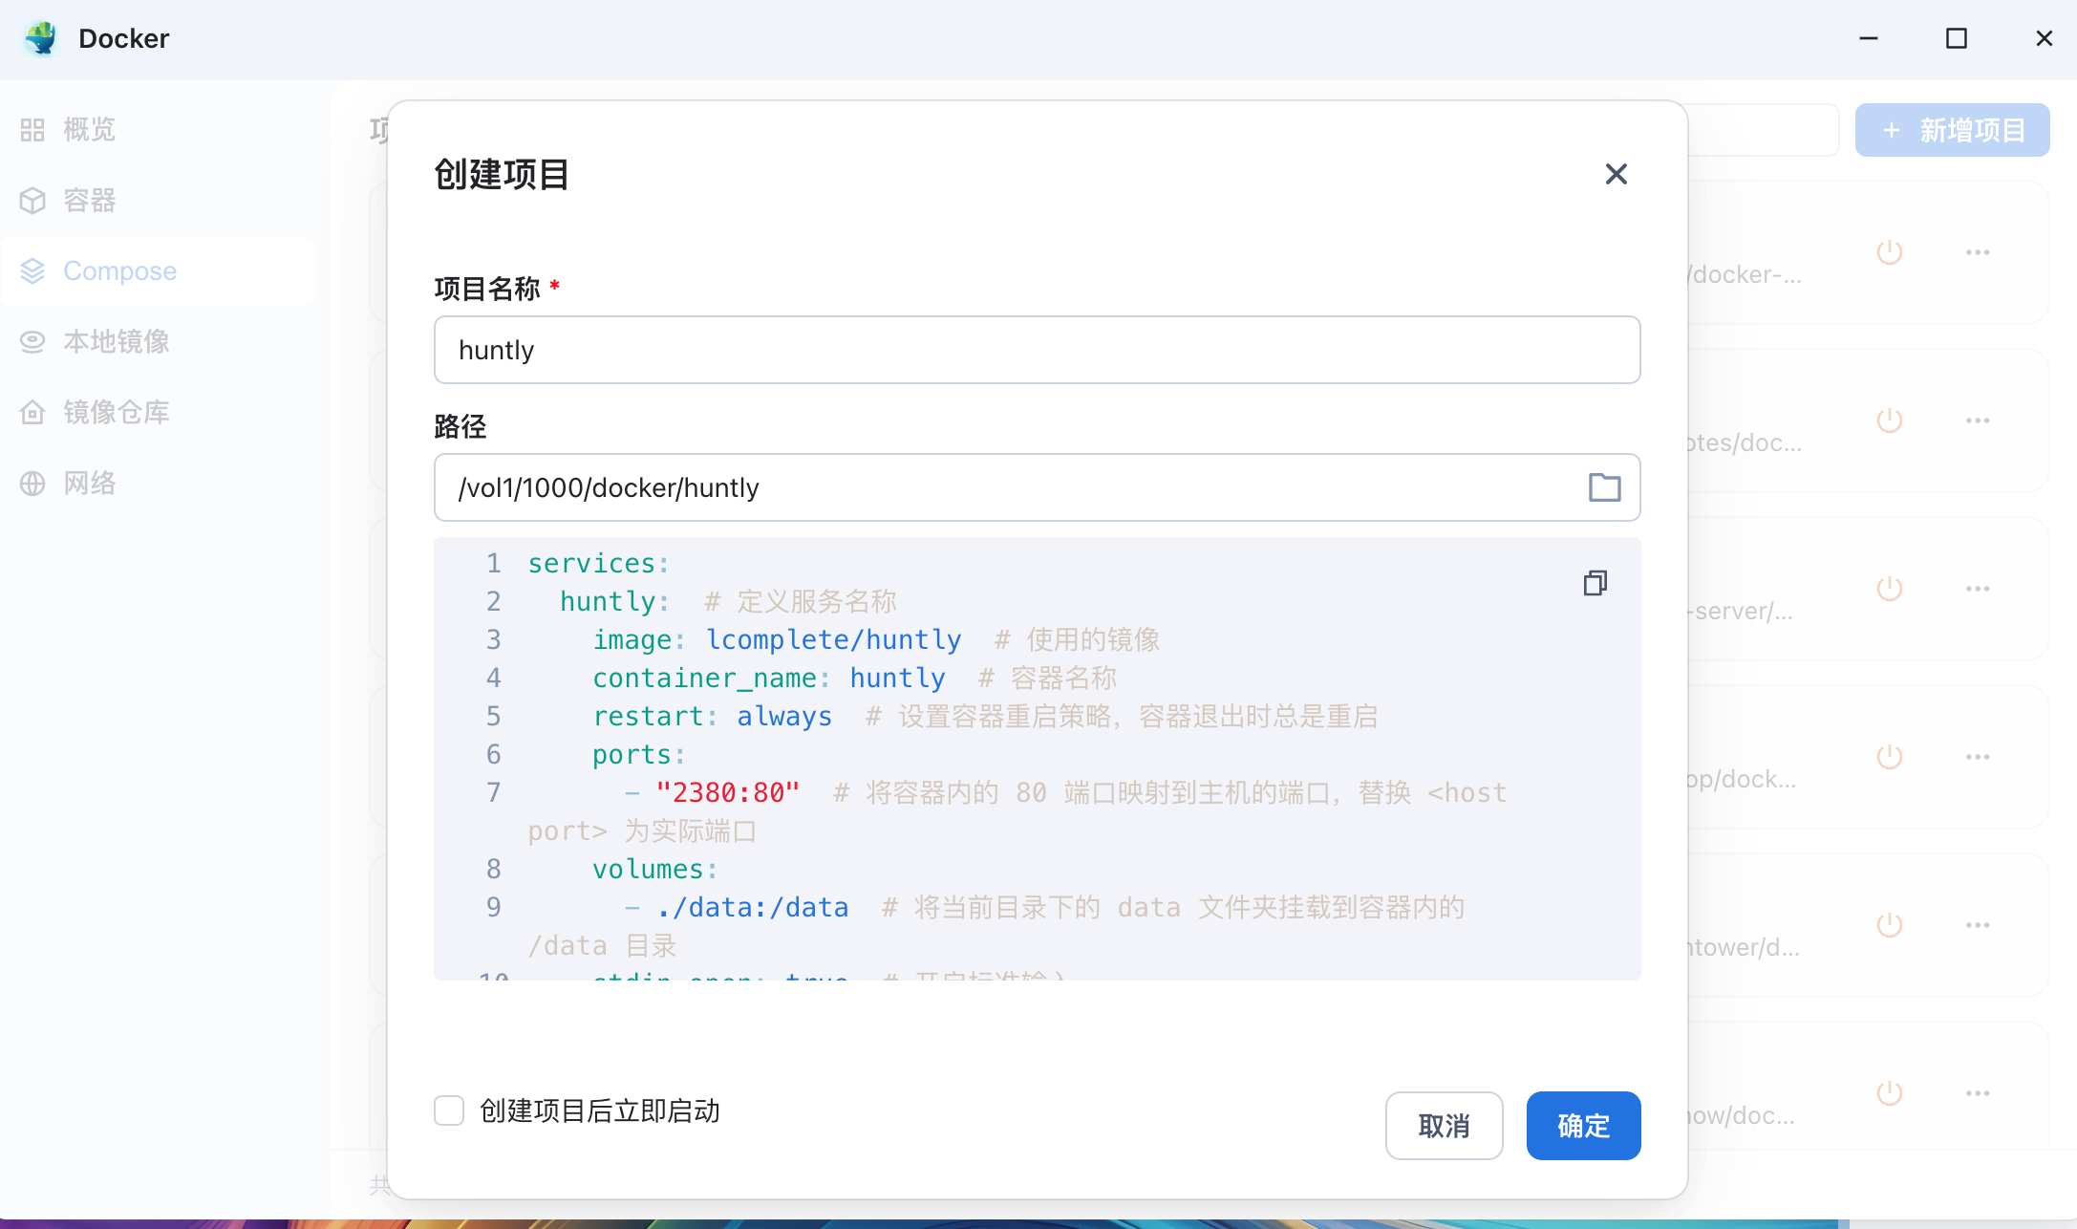Open more options for -server/... project
This screenshot has width=2077, height=1229.
(x=1978, y=589)
